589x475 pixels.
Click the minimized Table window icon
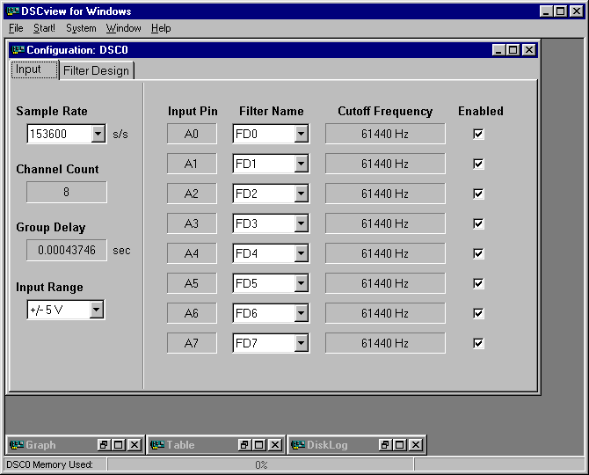[x=157, y=445]
